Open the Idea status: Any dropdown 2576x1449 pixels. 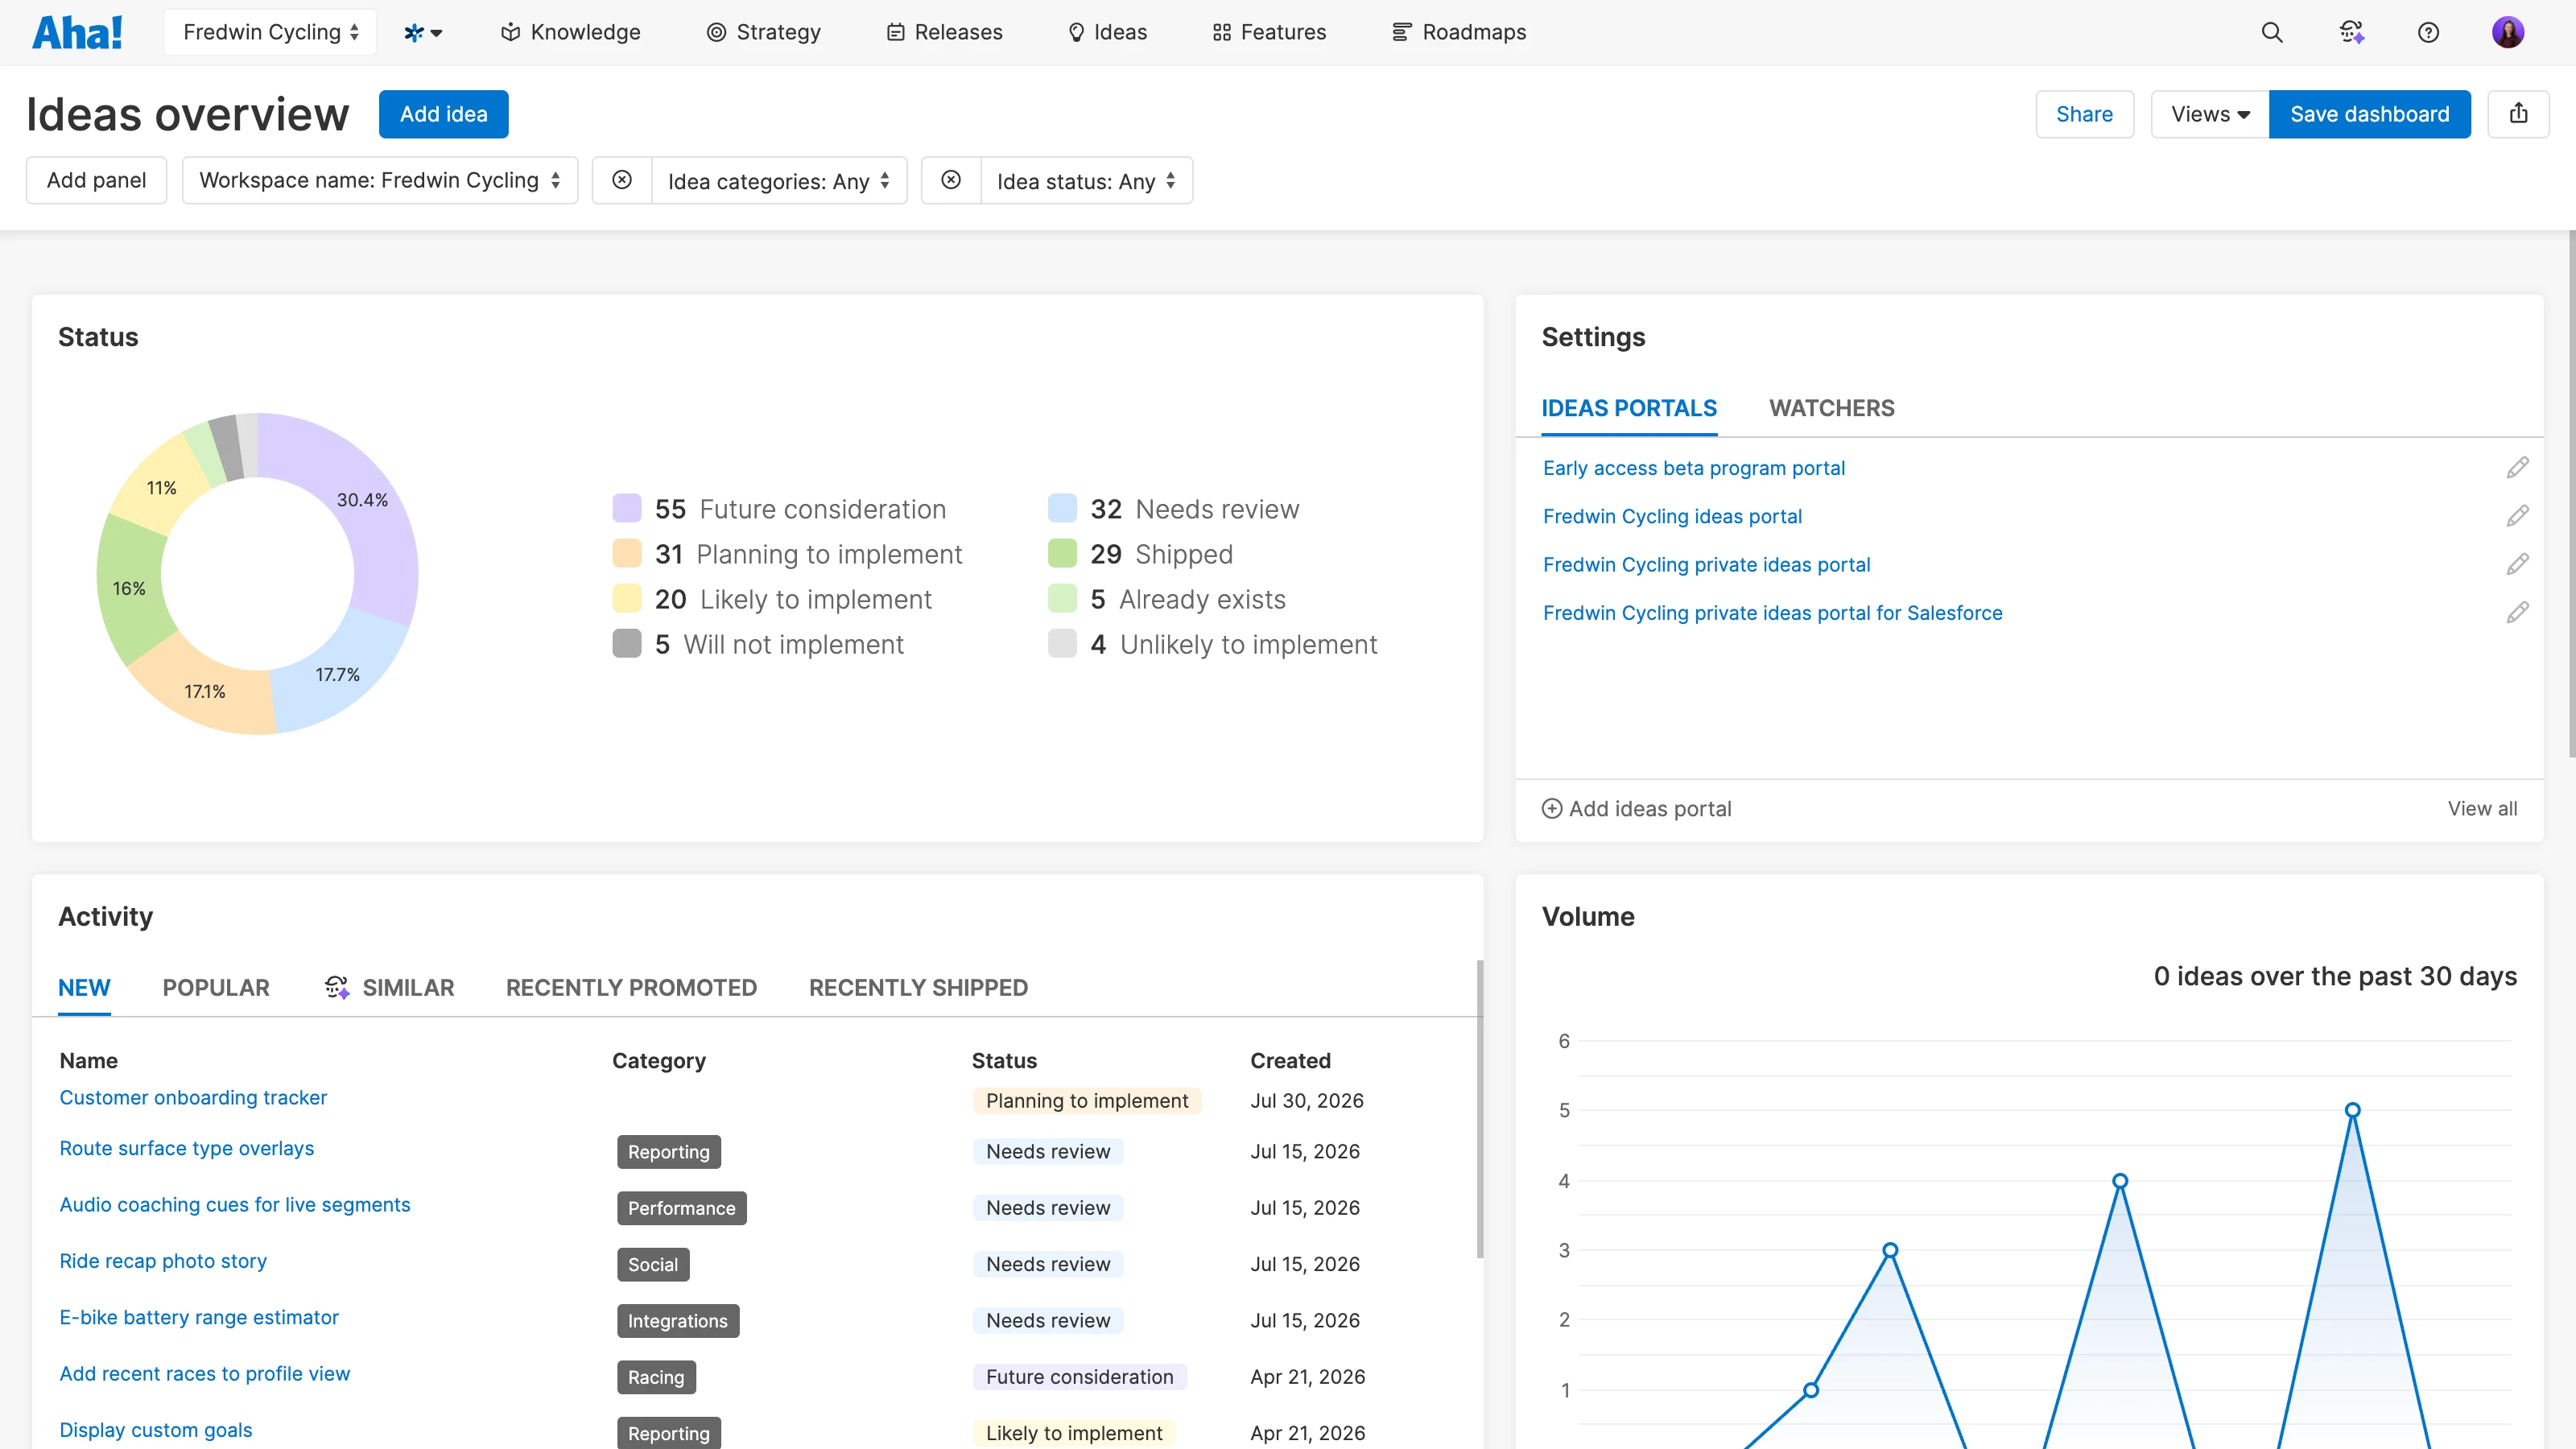click(1087, 181)
